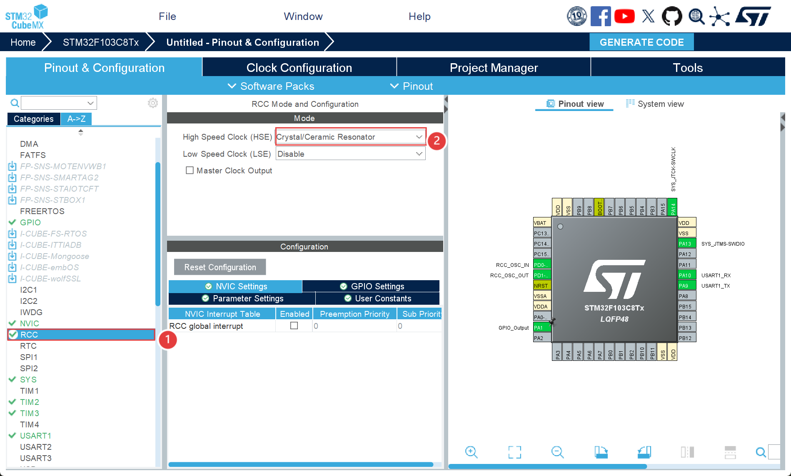Click download icon beside FP-SNS-SMARTAG2
791x476 pixels.
[12, 178]
